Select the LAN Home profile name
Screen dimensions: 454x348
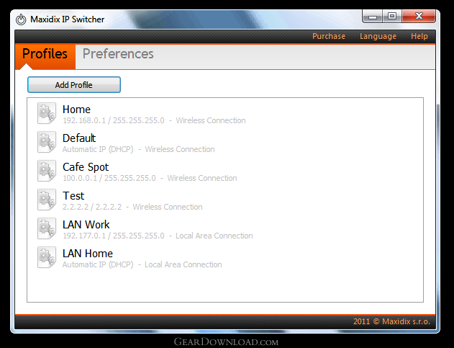tap(88, 254)
